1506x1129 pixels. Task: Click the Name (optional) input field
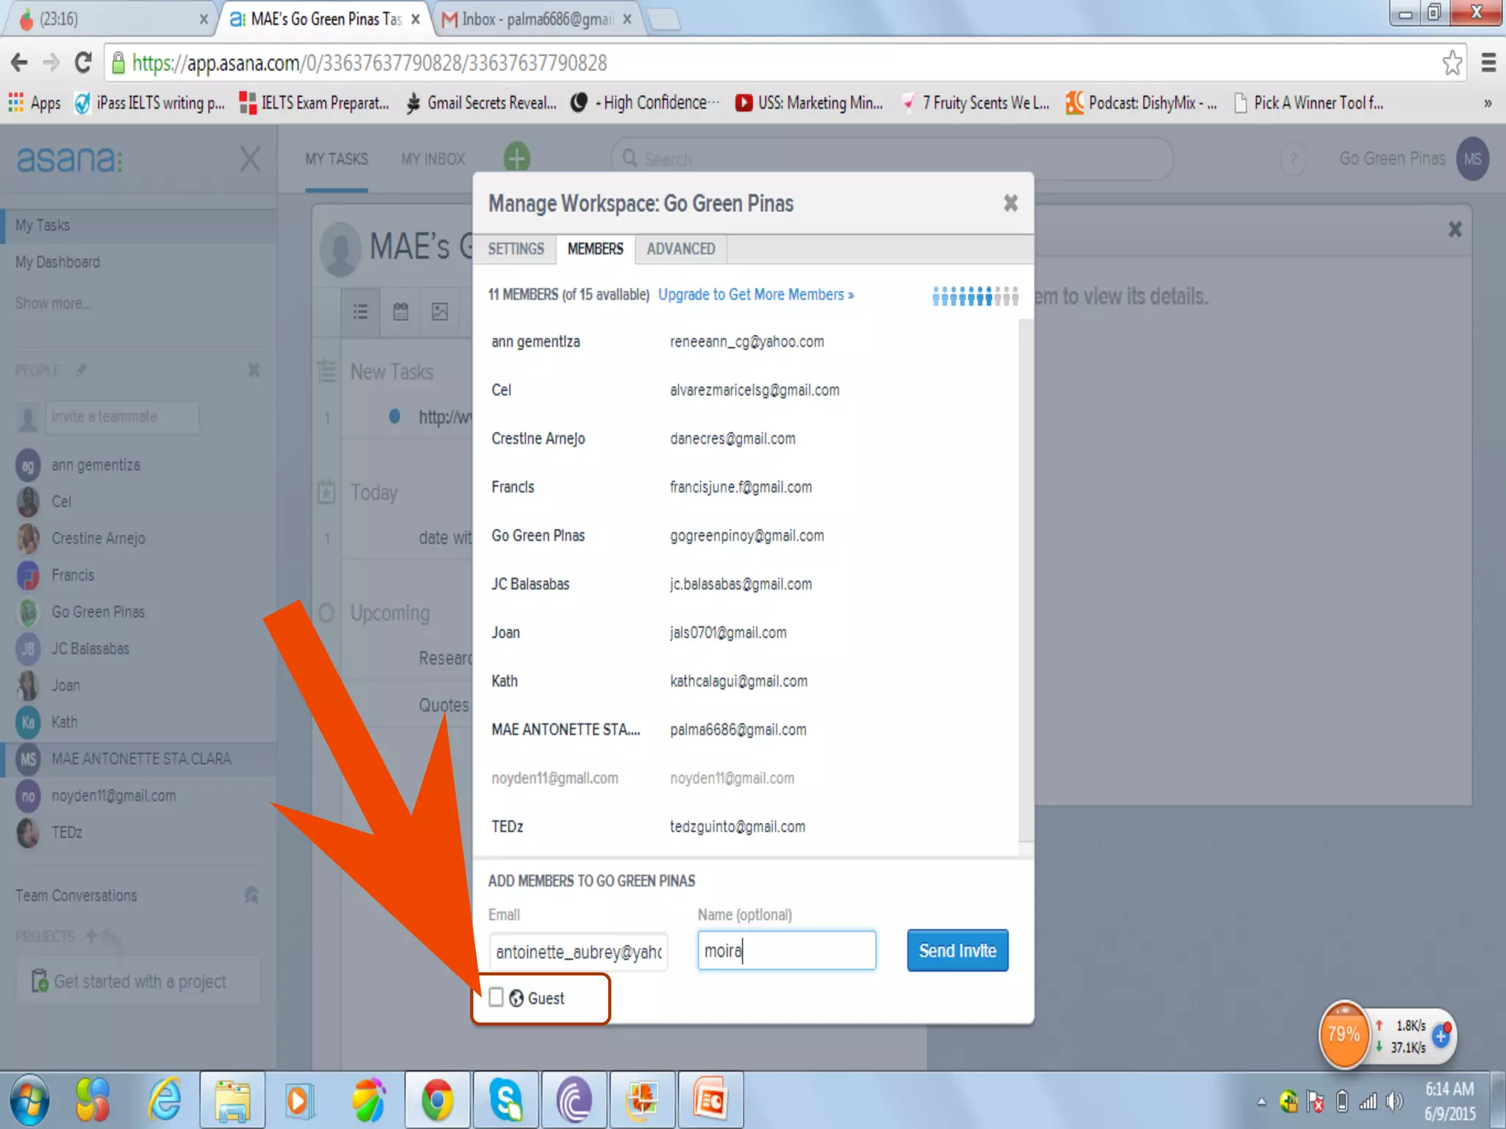click(785, 950)
